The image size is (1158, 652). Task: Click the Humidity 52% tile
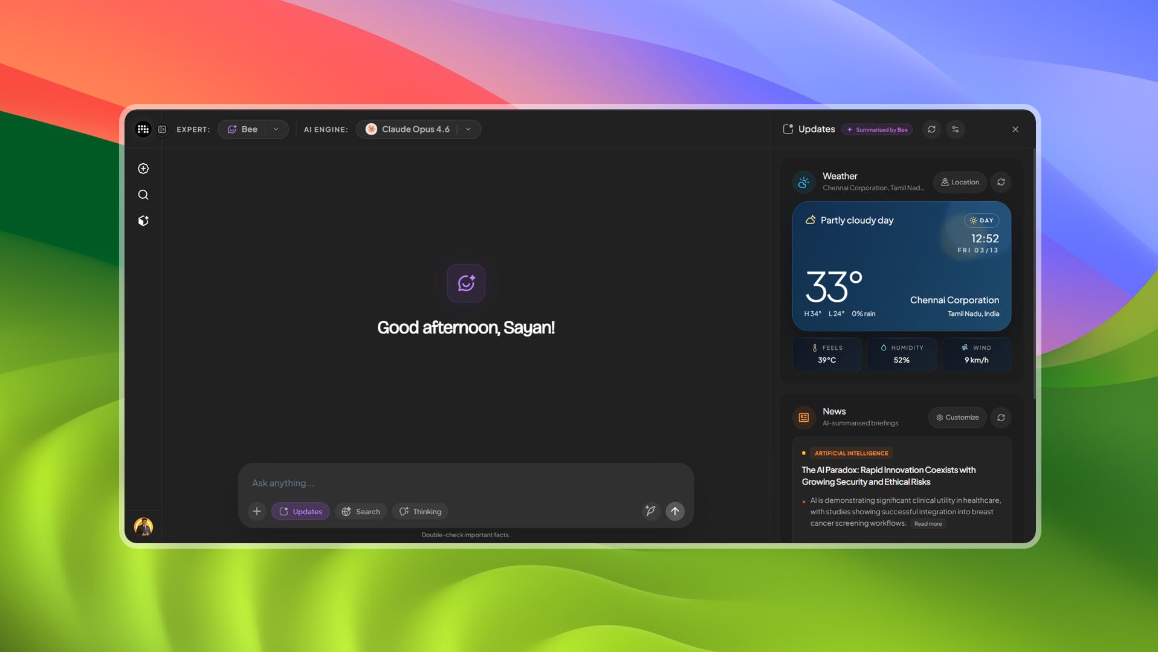point(902,354)
